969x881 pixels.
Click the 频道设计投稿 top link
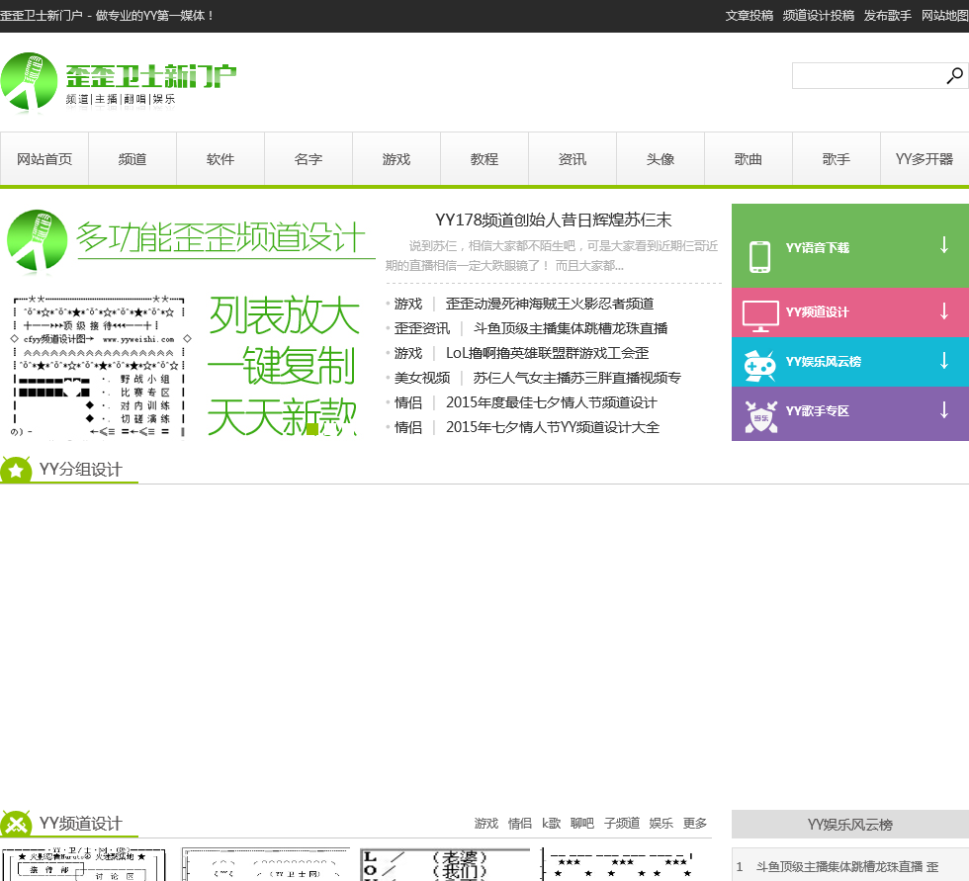[x=819, y=16]
